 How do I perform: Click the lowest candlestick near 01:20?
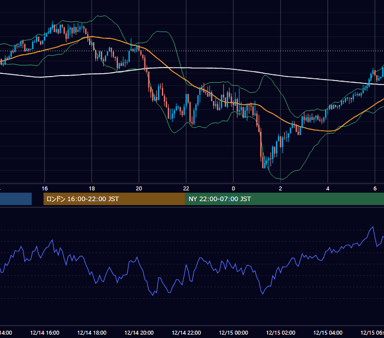coord(263,161)
